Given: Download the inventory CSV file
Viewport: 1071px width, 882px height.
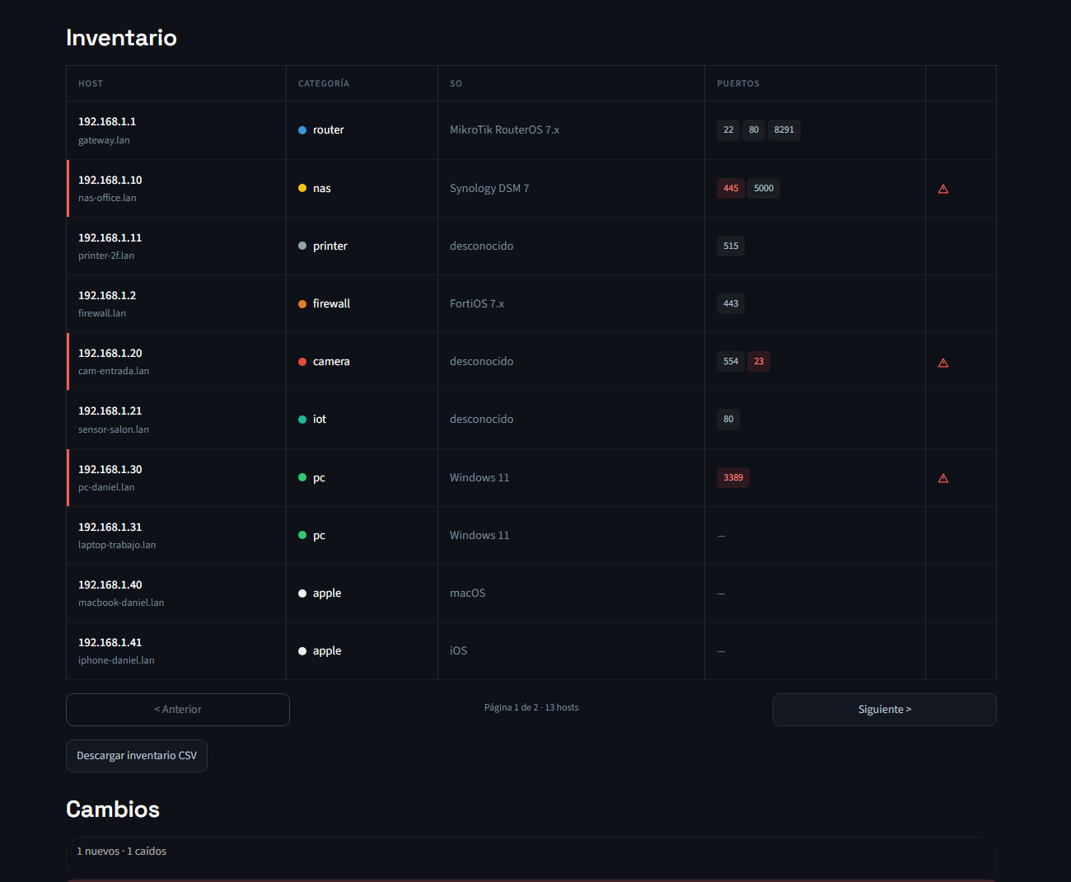Looking at the screenshot, I should (x=137, y=756).
